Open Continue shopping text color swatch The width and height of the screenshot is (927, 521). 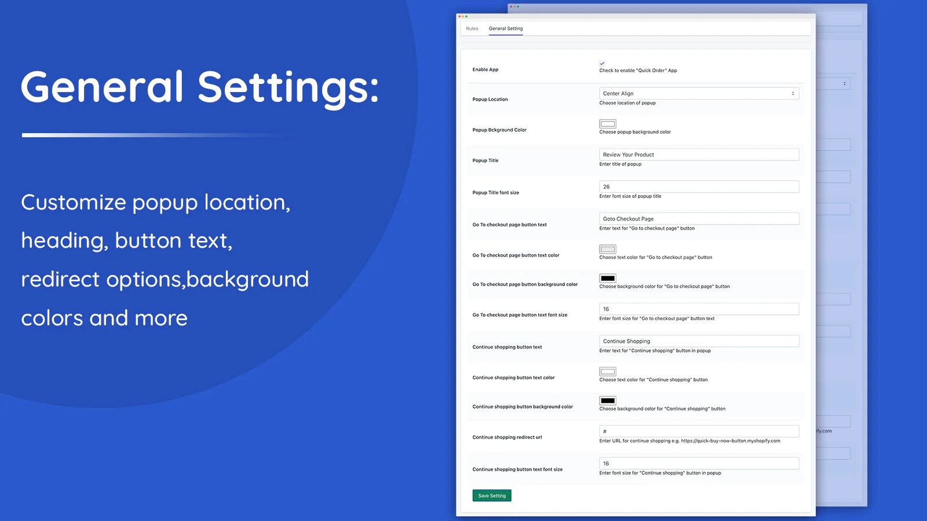607,372
